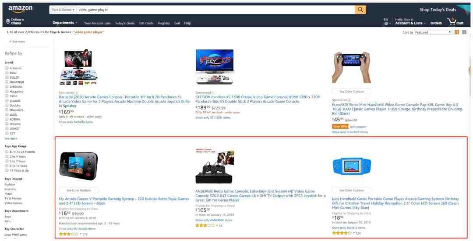
Task: Switch to grid view layout icon
Action: coord(457,32)
